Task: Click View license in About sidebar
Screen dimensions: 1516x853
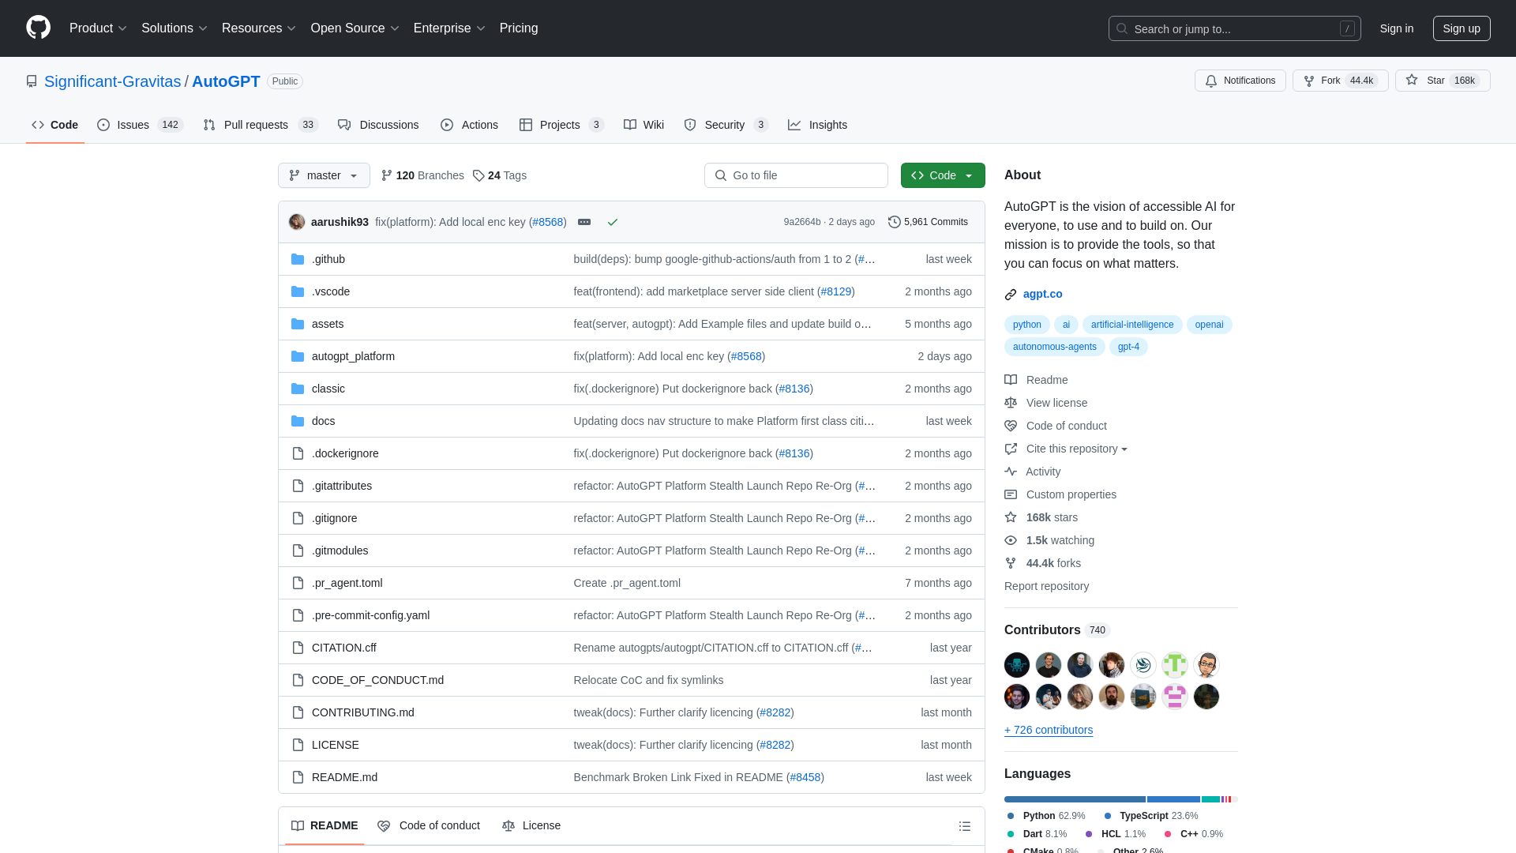Action: click(x=1045, y=403)
